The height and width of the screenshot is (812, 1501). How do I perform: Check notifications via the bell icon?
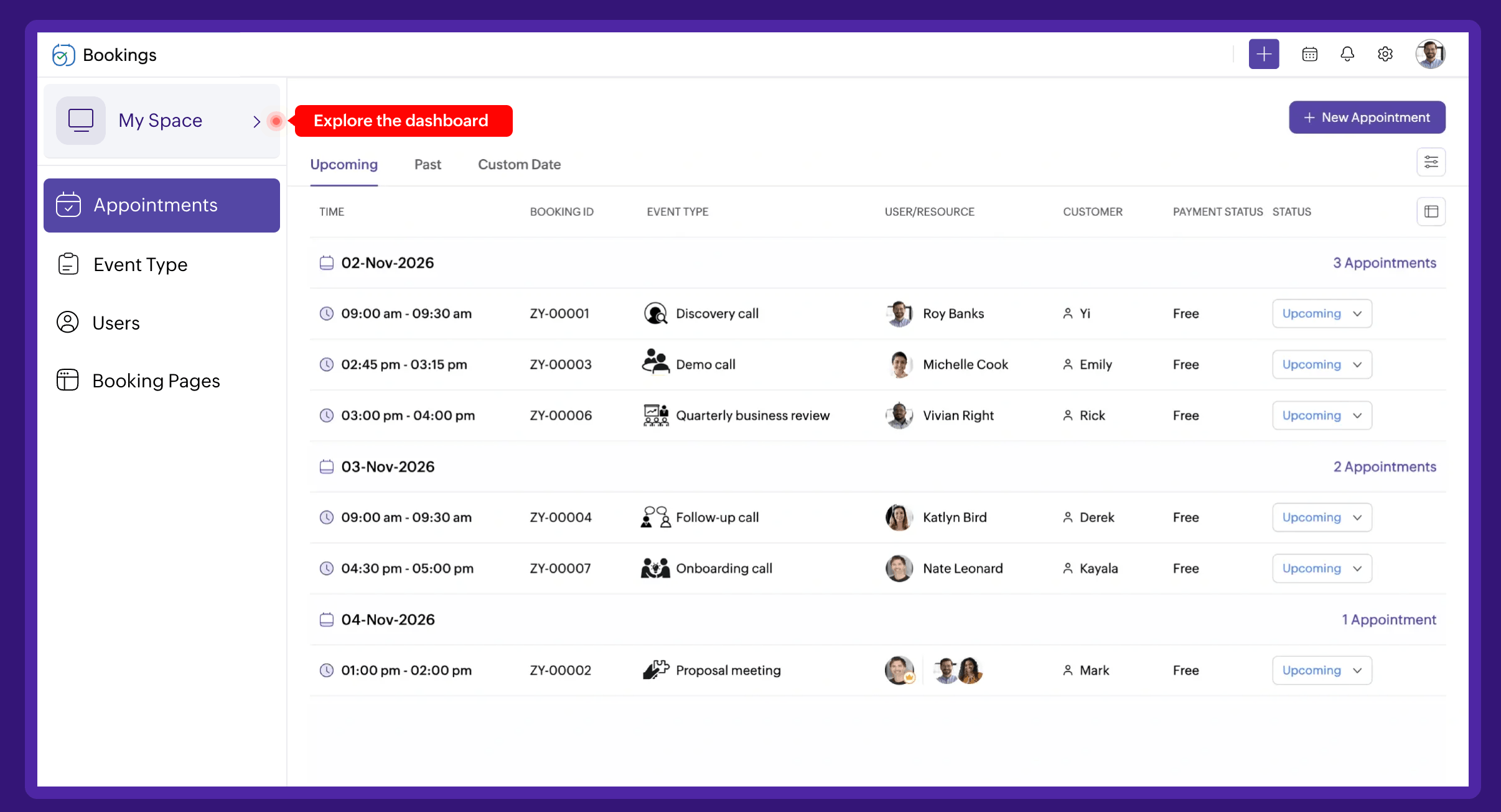pyautogui.click(x=1347, y=54)
